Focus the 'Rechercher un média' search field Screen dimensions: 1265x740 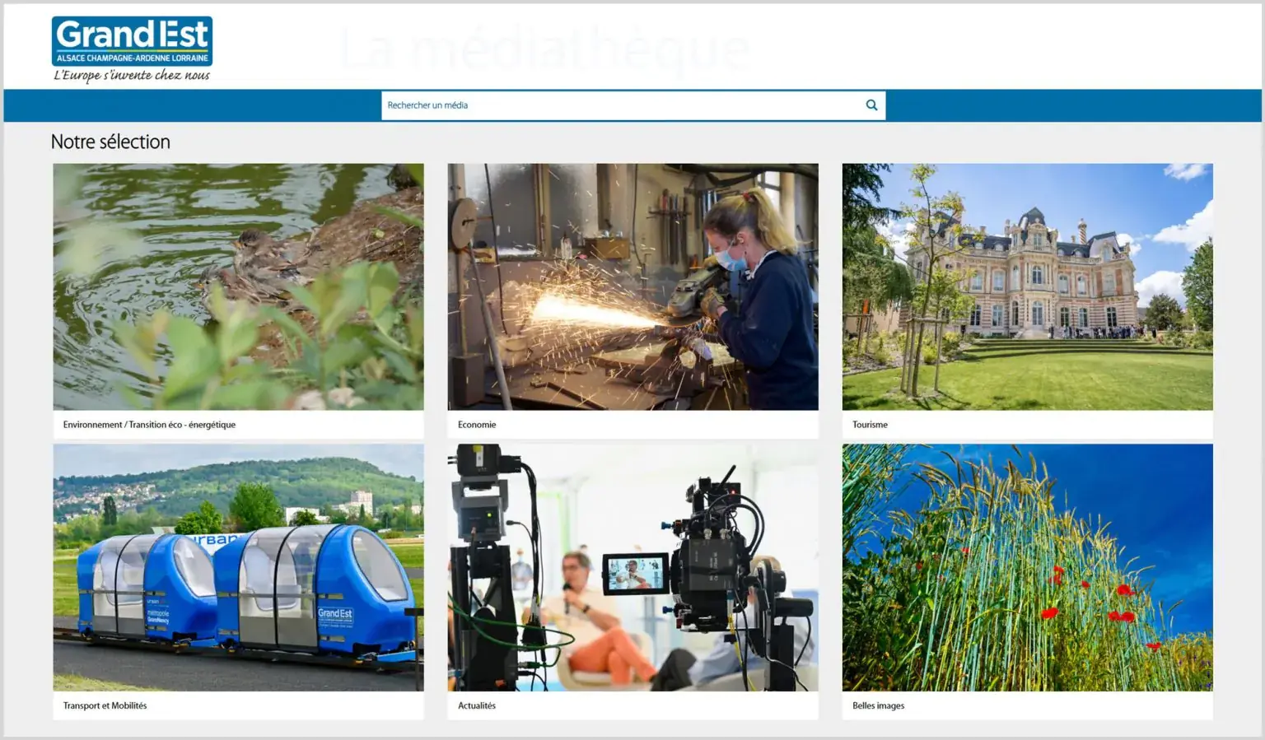tap(618, 105)
